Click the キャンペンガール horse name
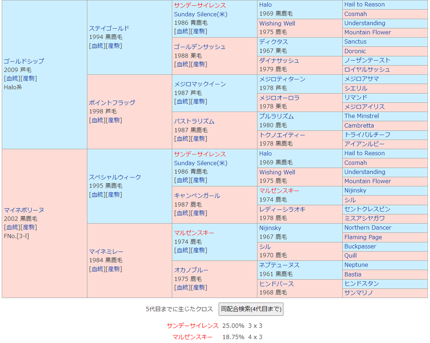Screen dimensions: 430x343 click(x=197, y=196)
